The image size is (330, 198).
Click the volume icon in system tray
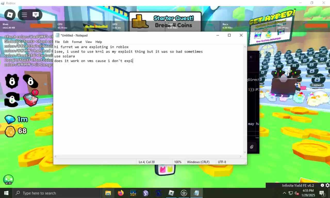[297, 193]
